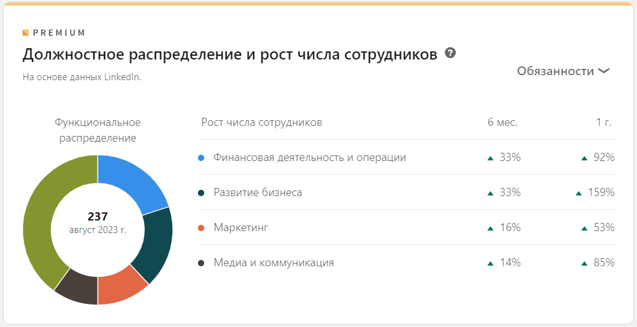The height and width of the screenshot is (327, 637).
Task: Click the Маркетинг row label
Action: coord(241,228)
